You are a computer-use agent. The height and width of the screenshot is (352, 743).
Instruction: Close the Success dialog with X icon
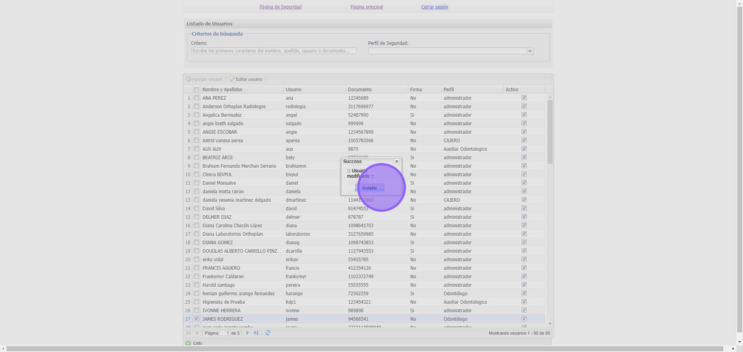[397, 162]
